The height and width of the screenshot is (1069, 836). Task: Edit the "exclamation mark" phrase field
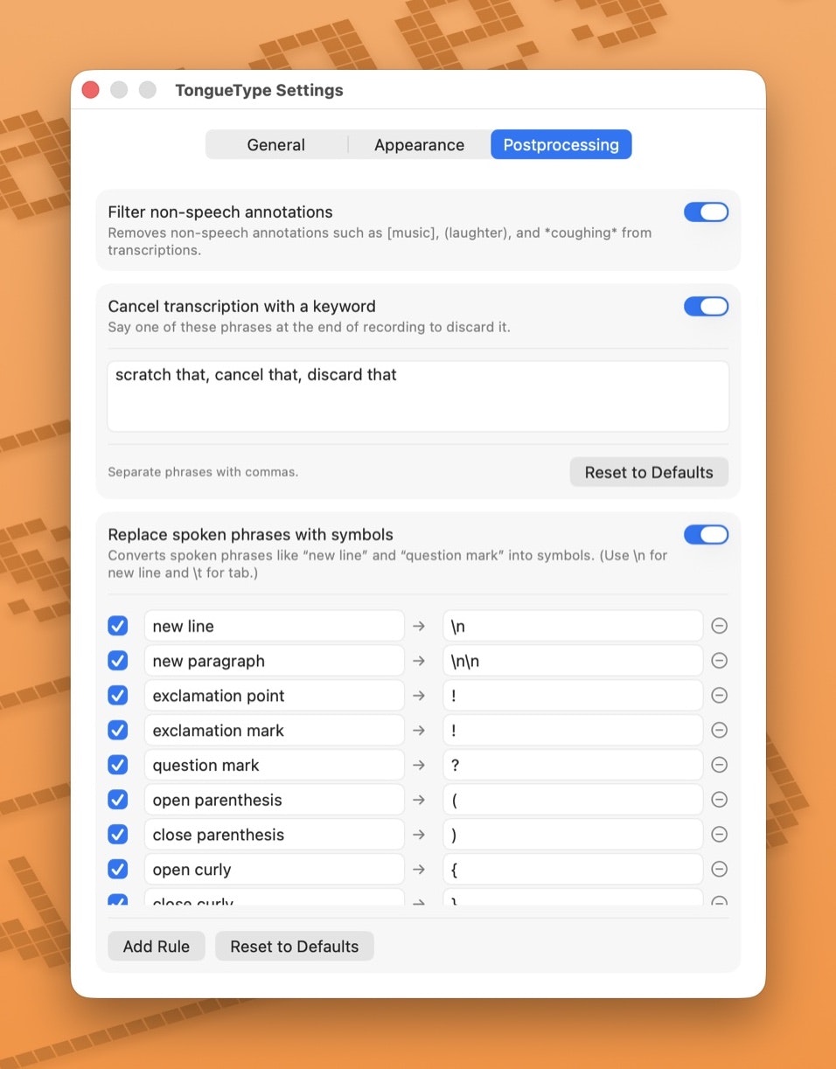tap(274, 730)
